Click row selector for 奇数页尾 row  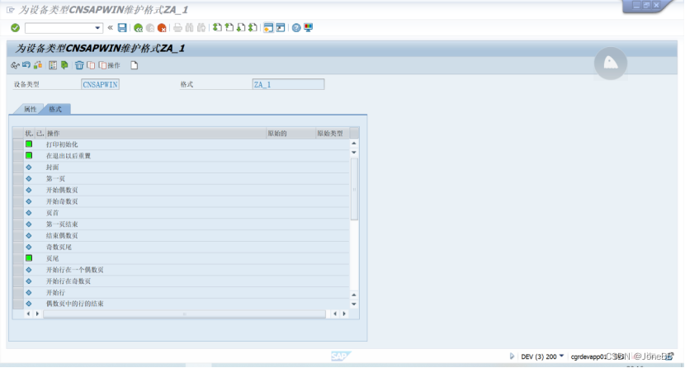click(x=18, y=247)
